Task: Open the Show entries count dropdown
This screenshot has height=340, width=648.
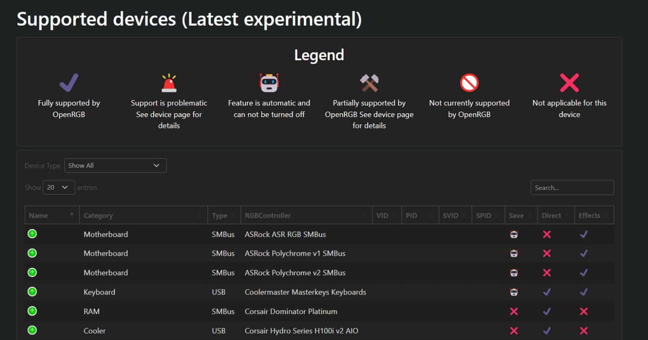Action: (59, 187)
